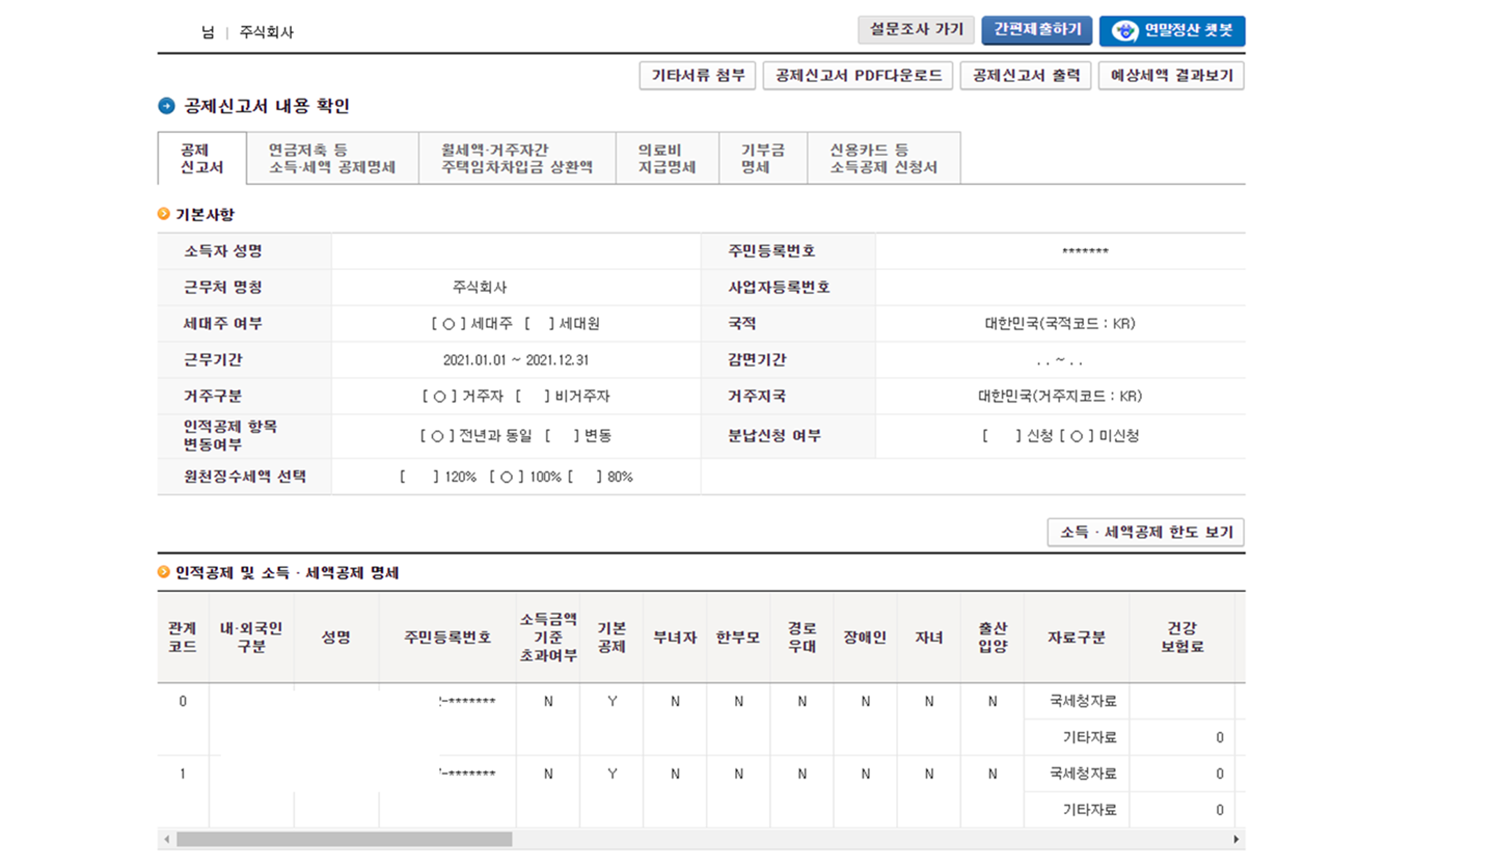Switch to 의료비 지급명세 tab

point(667,159)
